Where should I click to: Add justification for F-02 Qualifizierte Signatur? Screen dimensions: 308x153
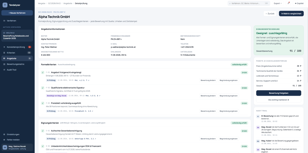point(228,96)
